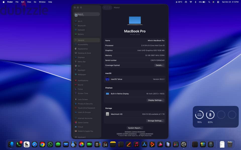The image size is (241, 150).
Task: Open weather 26°C menu bar item
Action: click(x=179, y=2)
